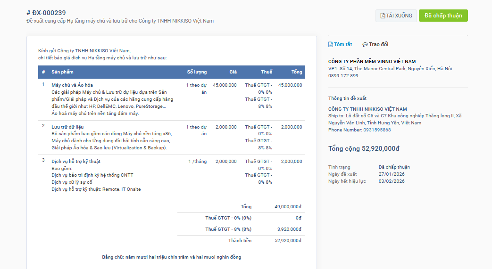Switch to the Trao đổi tab
Image resolution: width=492 pixels, height=269 pixels.
[x=375, y=45]
